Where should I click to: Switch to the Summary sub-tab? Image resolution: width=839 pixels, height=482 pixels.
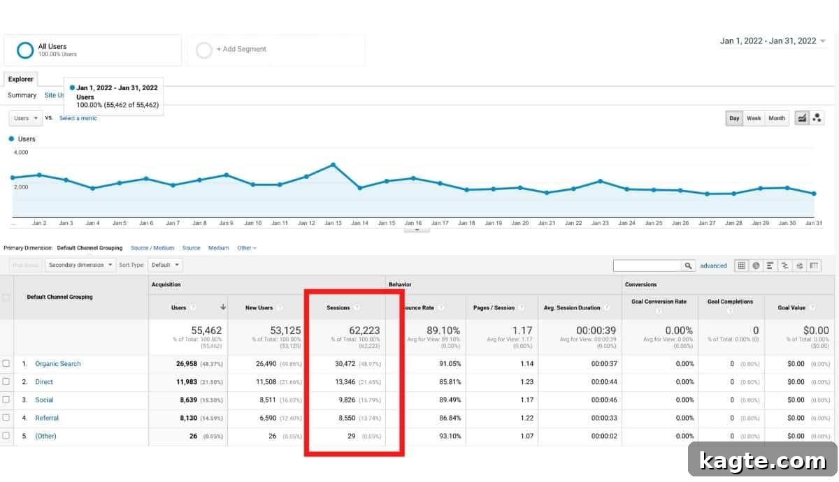point(22,95)
